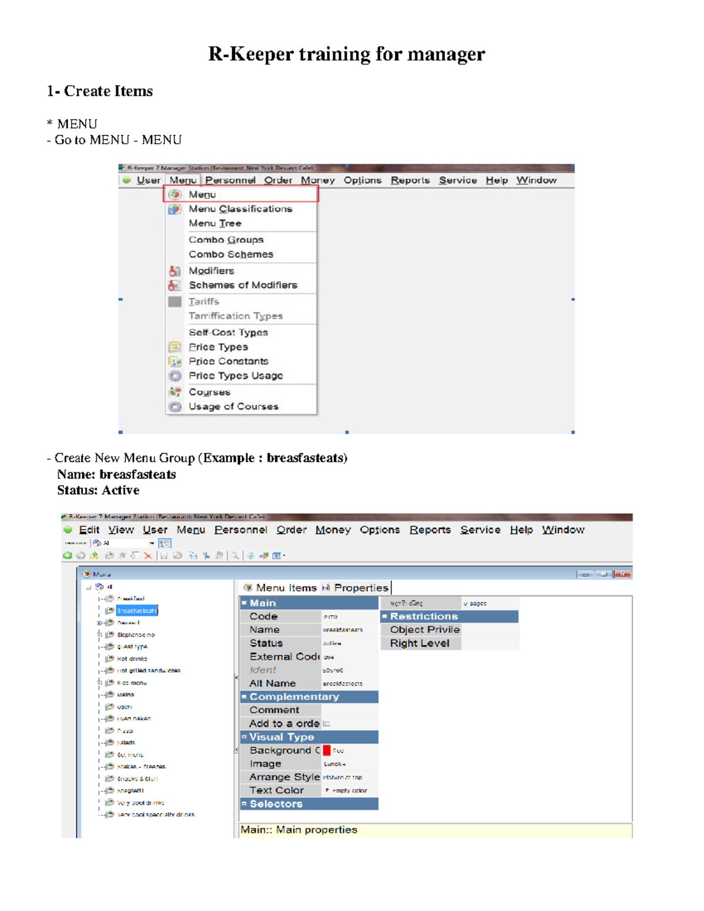Click the Modifiers entry's bottle icon
The height and width of the screenshot is (911, 704).
175,271
